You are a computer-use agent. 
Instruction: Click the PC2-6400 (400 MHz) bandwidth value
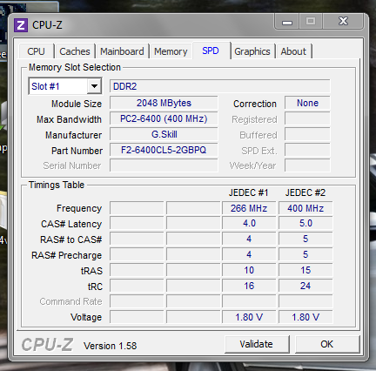tap(164, 118)
